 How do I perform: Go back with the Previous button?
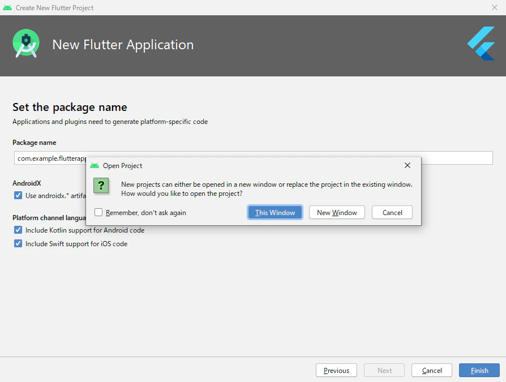pos(336,370)
